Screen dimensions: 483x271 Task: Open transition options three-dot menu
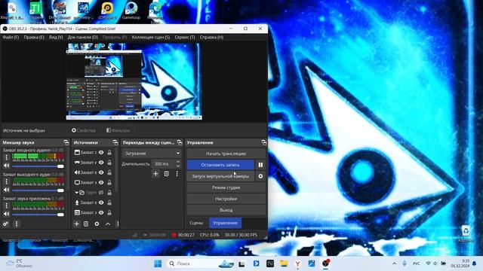click(x=177, y=174)
